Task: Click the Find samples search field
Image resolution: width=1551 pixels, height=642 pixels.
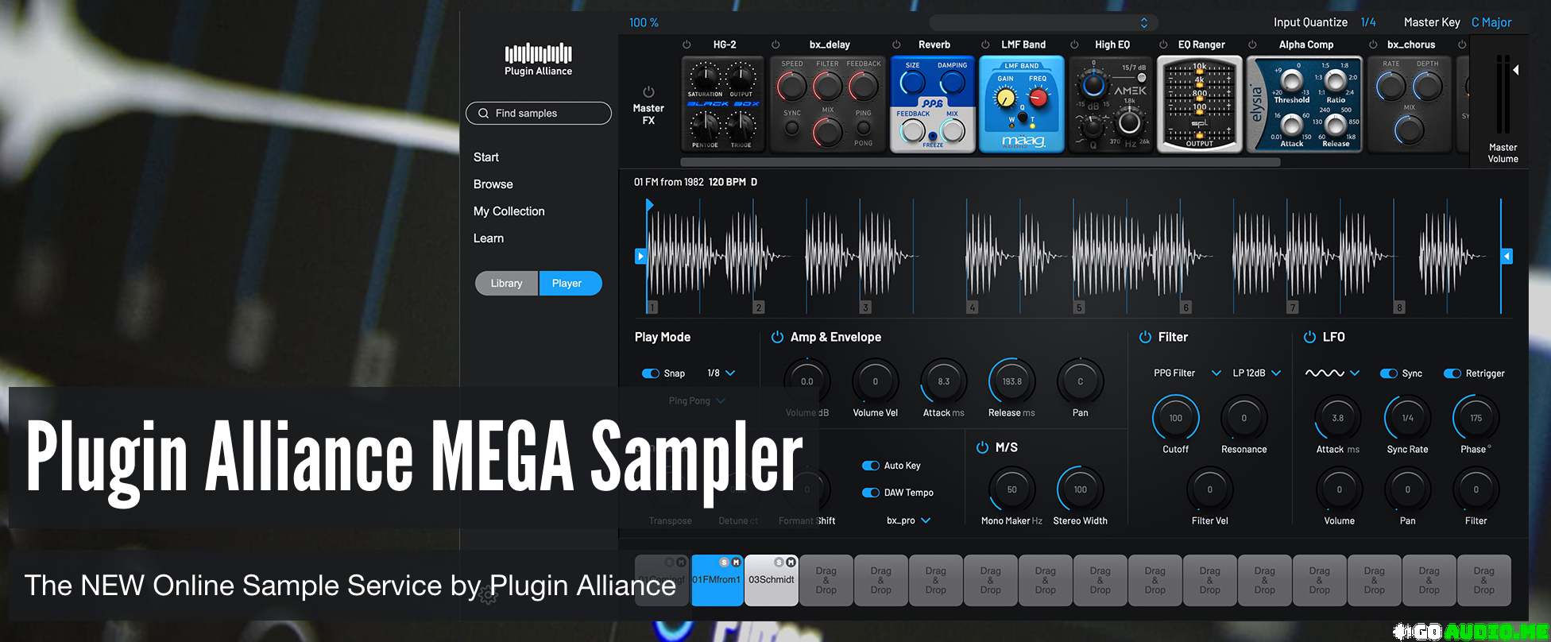Action: coord(539,114)
